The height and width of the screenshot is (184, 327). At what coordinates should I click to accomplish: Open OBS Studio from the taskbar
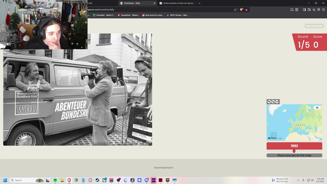tap(118, 180)
